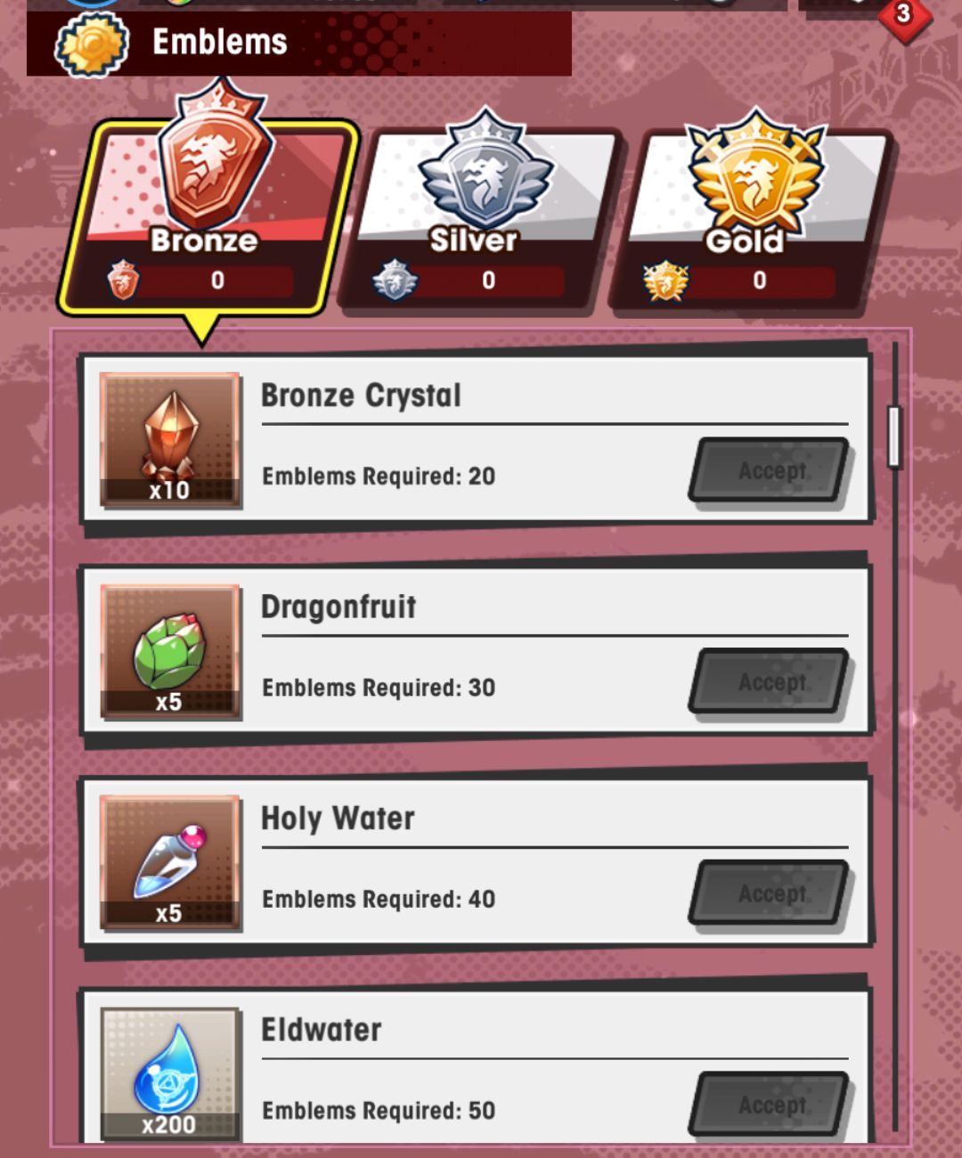Screen dimensions: 962x1158
Task: Click the gold Emblems header badge icon
Action: pyautogui.click(x=92, y=43)
